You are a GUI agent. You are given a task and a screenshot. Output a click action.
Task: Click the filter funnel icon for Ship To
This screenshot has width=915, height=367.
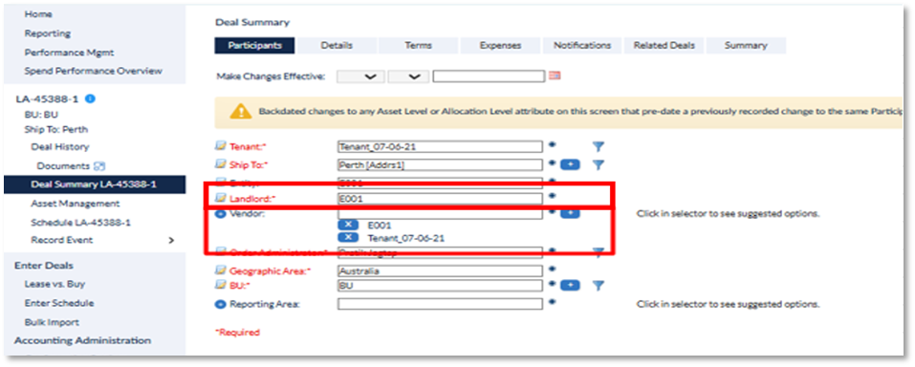(599, 165)
